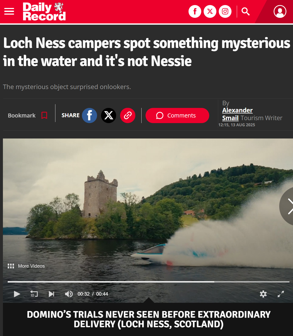Mute the video volume

(69, 294)
